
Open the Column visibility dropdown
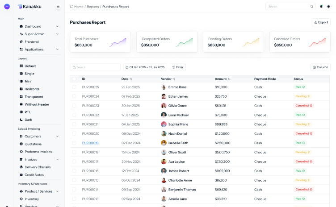click(320, 67)
